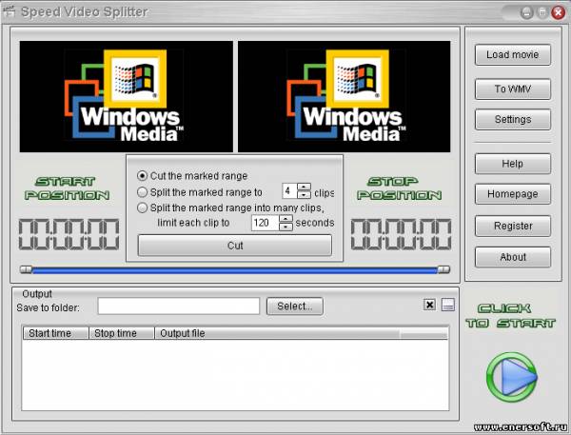Viewport: 571px width, 435px height.
Task: Decrease the clips count stepper
Action: [x=304, y=195]
